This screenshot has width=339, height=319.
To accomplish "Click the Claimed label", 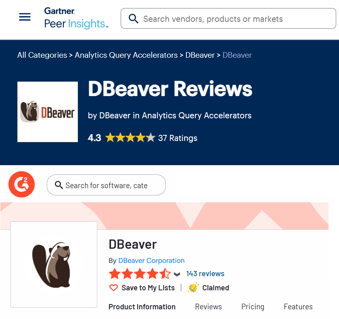I will pyautogui.click(x=216, y=288).
